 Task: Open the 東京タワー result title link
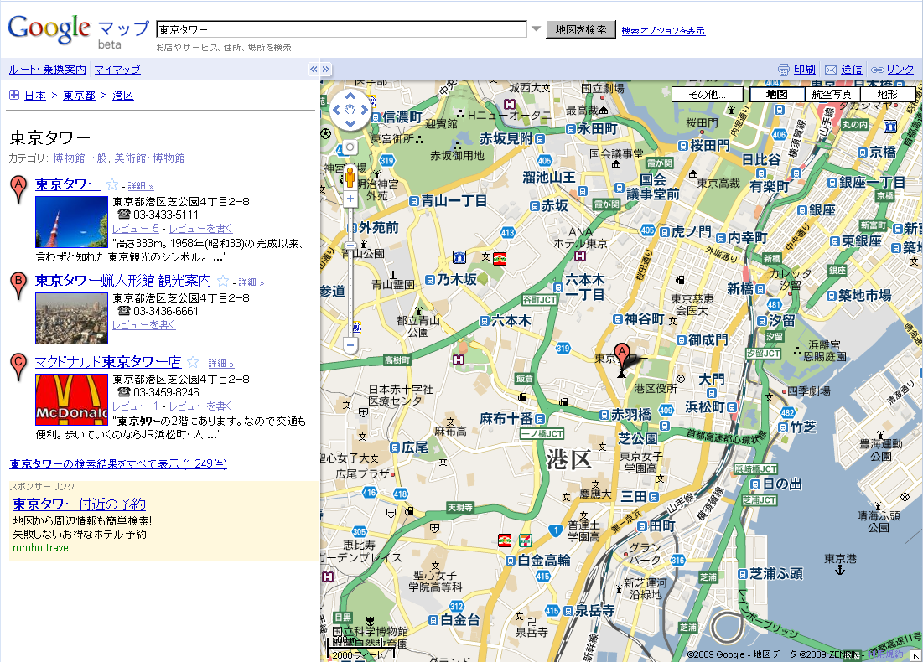(68, 184)
